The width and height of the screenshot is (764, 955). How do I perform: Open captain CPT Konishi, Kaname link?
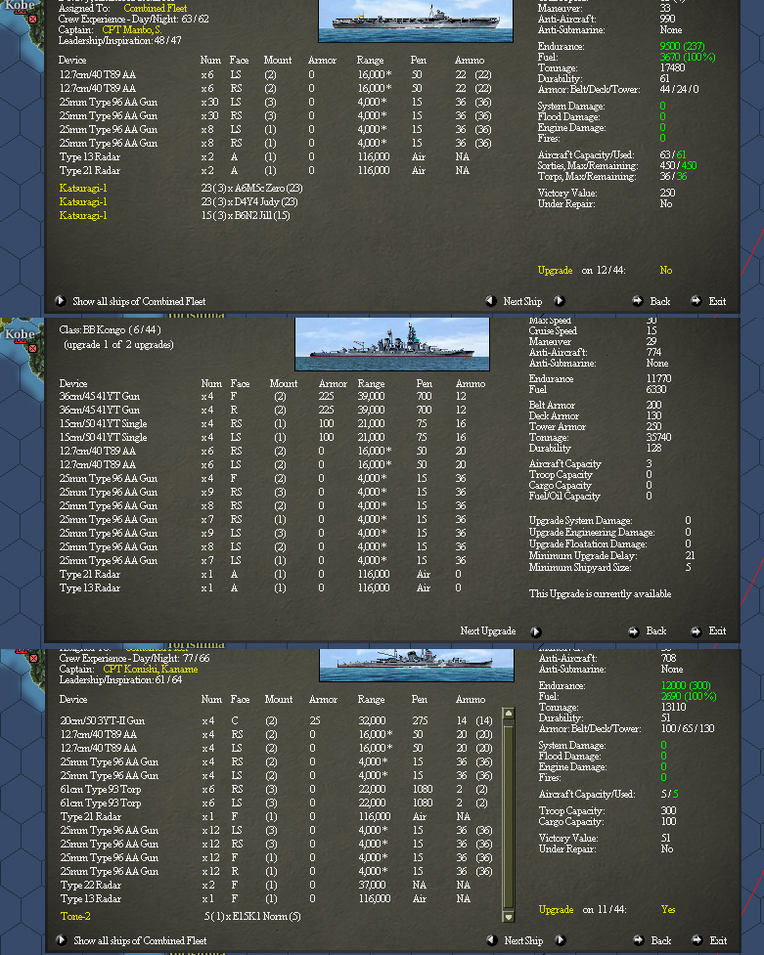tap(151, 669)
